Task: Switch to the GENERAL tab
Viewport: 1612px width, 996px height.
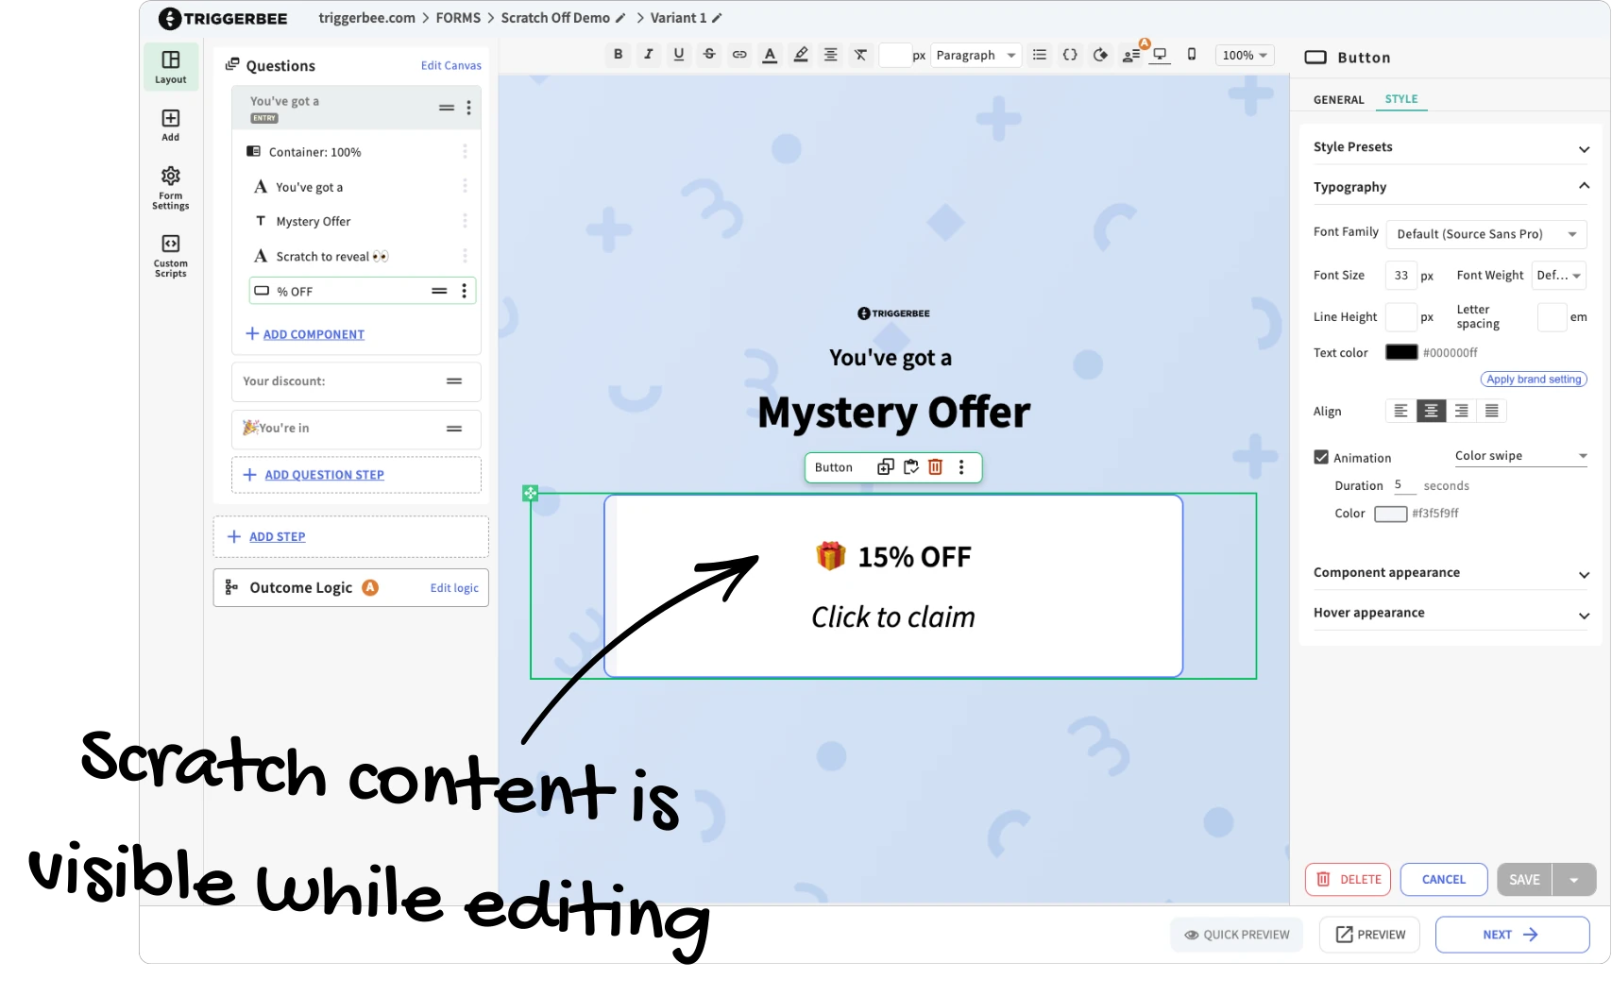Action: tap(1338, 99)
